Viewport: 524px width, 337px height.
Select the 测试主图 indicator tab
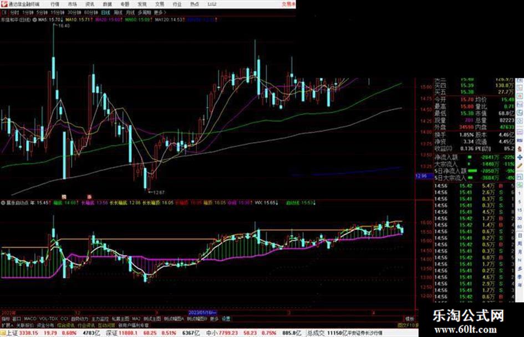(x=152, y=319)
